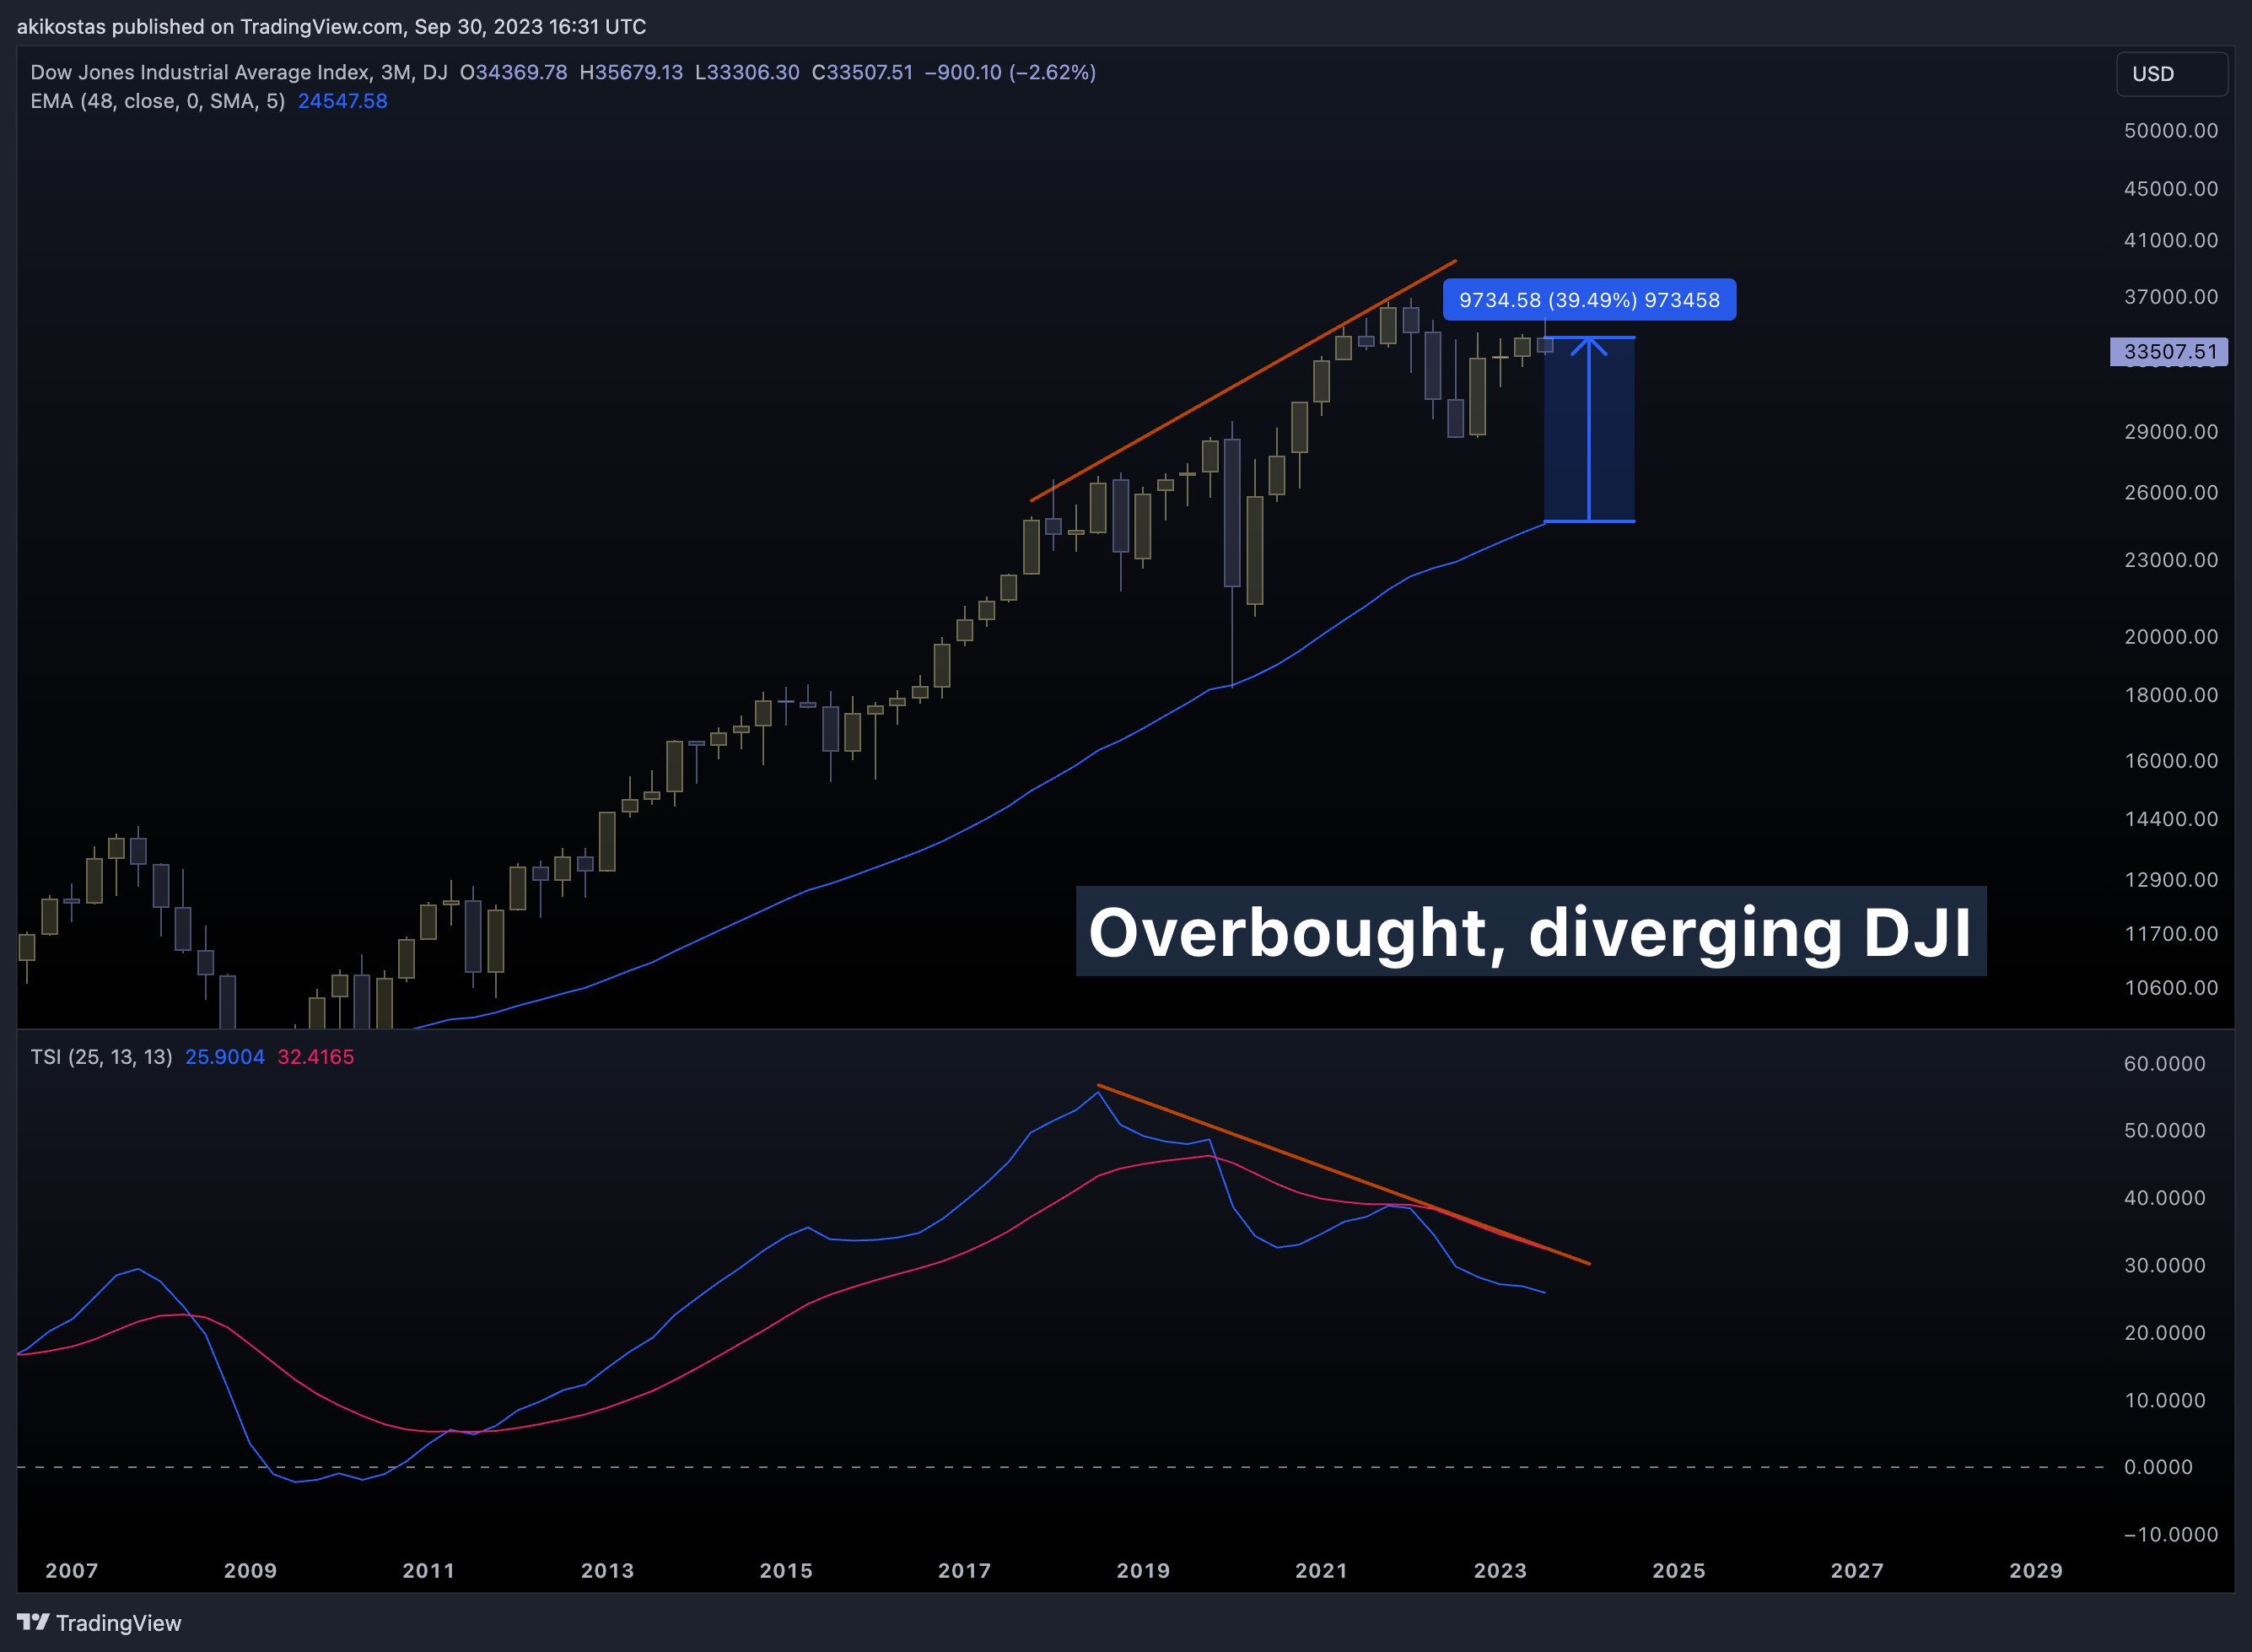The width and height of the screenshot is (2252, 1652).
Task: Click the 2017 time axis label
Action: pos(965,1571)
